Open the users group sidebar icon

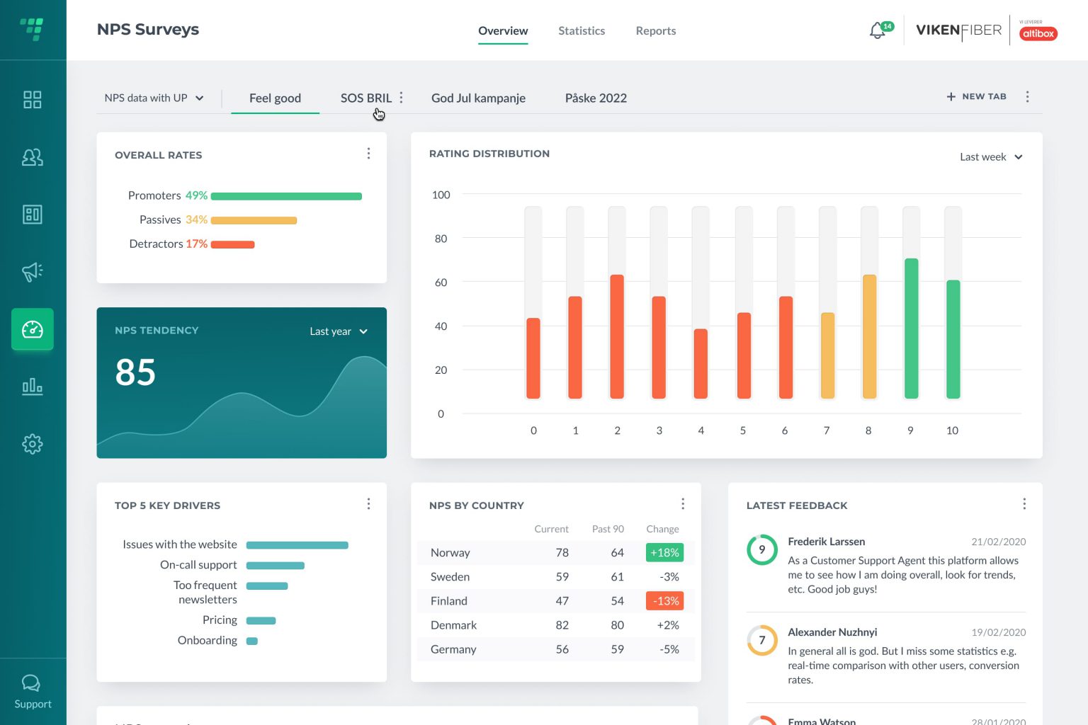click(x=33, y=157)
